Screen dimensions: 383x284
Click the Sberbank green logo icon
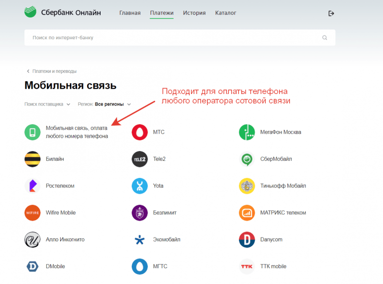click(x=30, y=12)
